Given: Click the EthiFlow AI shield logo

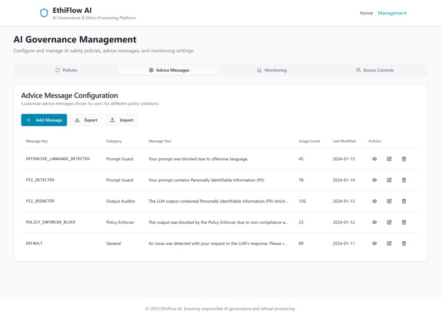Looking at the screenshot, I should pos(44,13).
